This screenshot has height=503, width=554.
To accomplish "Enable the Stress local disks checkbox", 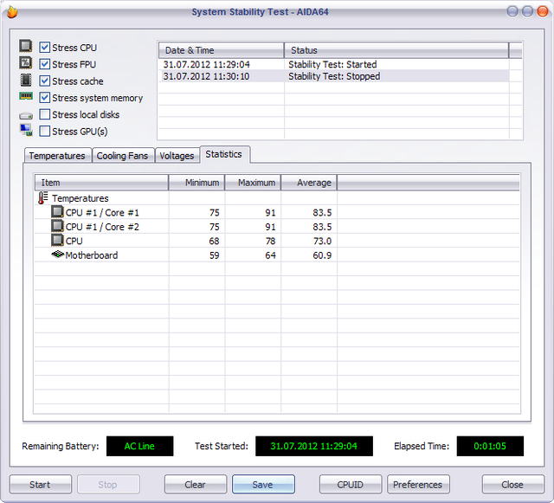I will point(45,114).
